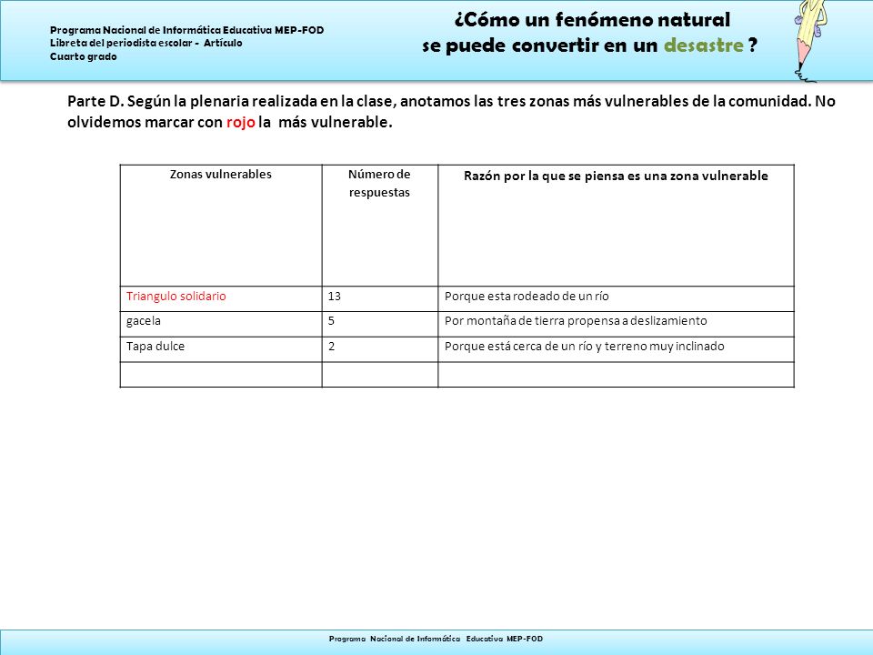Screen dimensions: 873x655
Task: Click the red word 'rojo' in instructions
Action: tap(240, 122)
